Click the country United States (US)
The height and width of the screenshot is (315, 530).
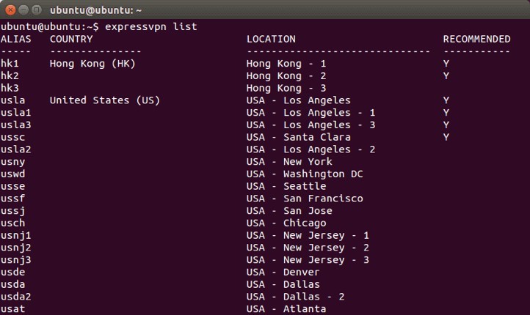[x=105, y=100]
